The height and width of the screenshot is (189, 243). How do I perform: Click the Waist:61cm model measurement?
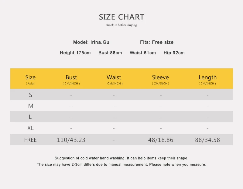[x=143, y=53]
